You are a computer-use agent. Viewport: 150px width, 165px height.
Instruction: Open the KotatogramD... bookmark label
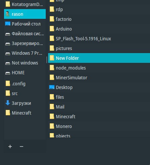click(x=27, y=4)
